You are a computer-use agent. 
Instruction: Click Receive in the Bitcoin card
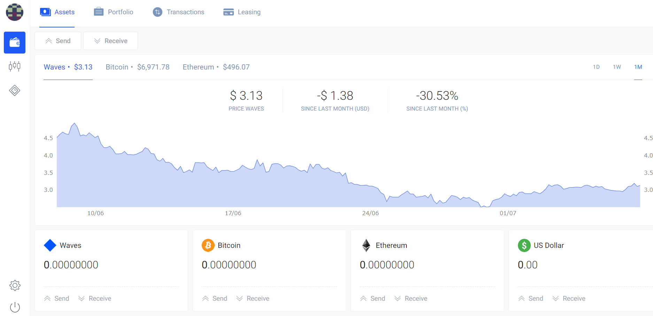click(253, 299)
